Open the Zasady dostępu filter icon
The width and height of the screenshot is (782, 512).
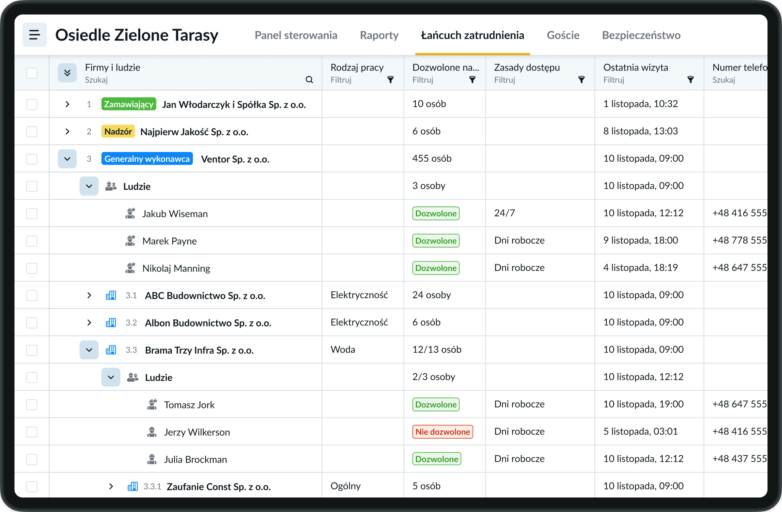point(581,80)
